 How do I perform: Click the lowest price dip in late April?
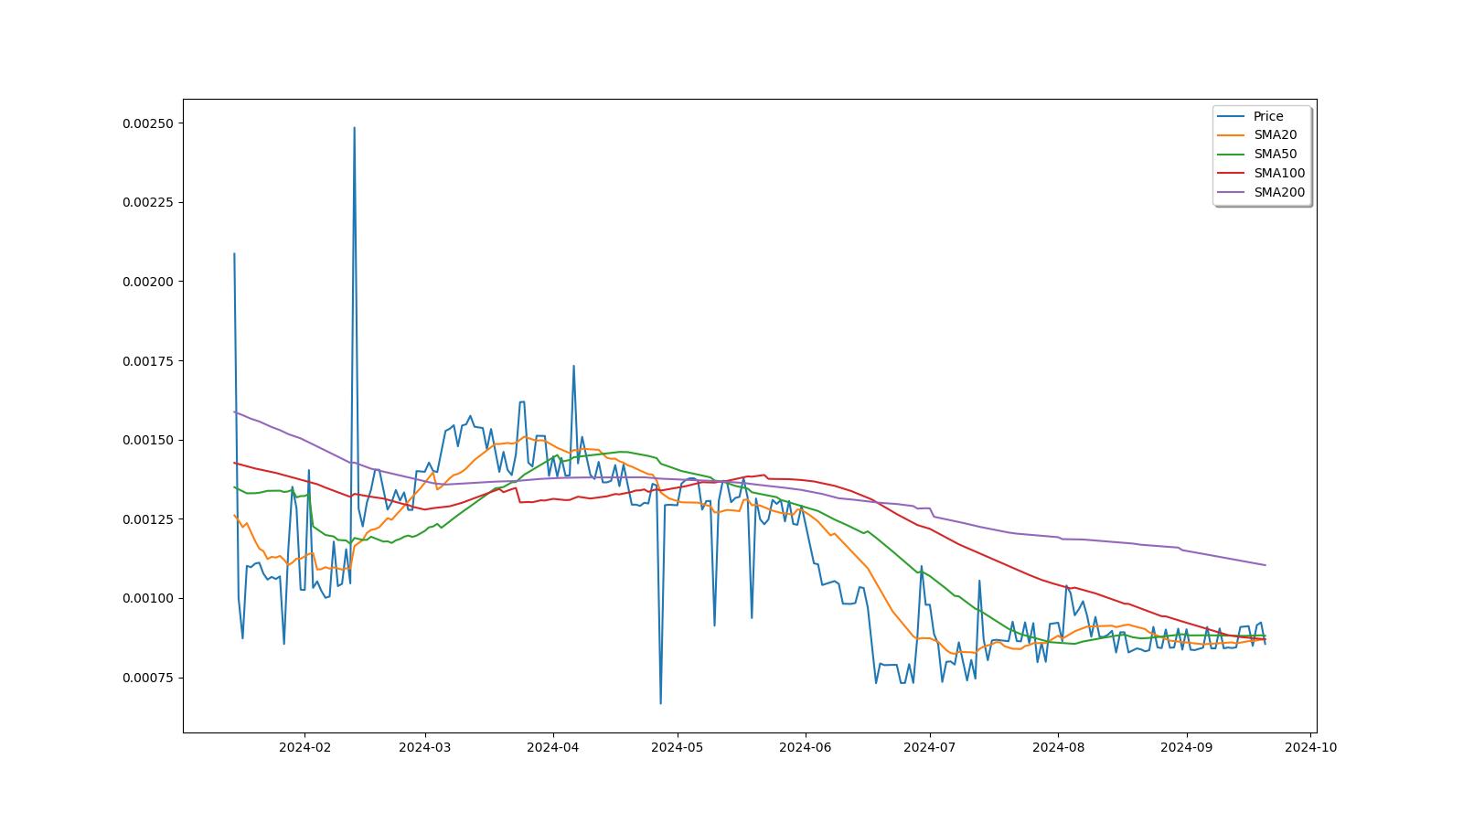coord(660,703)
